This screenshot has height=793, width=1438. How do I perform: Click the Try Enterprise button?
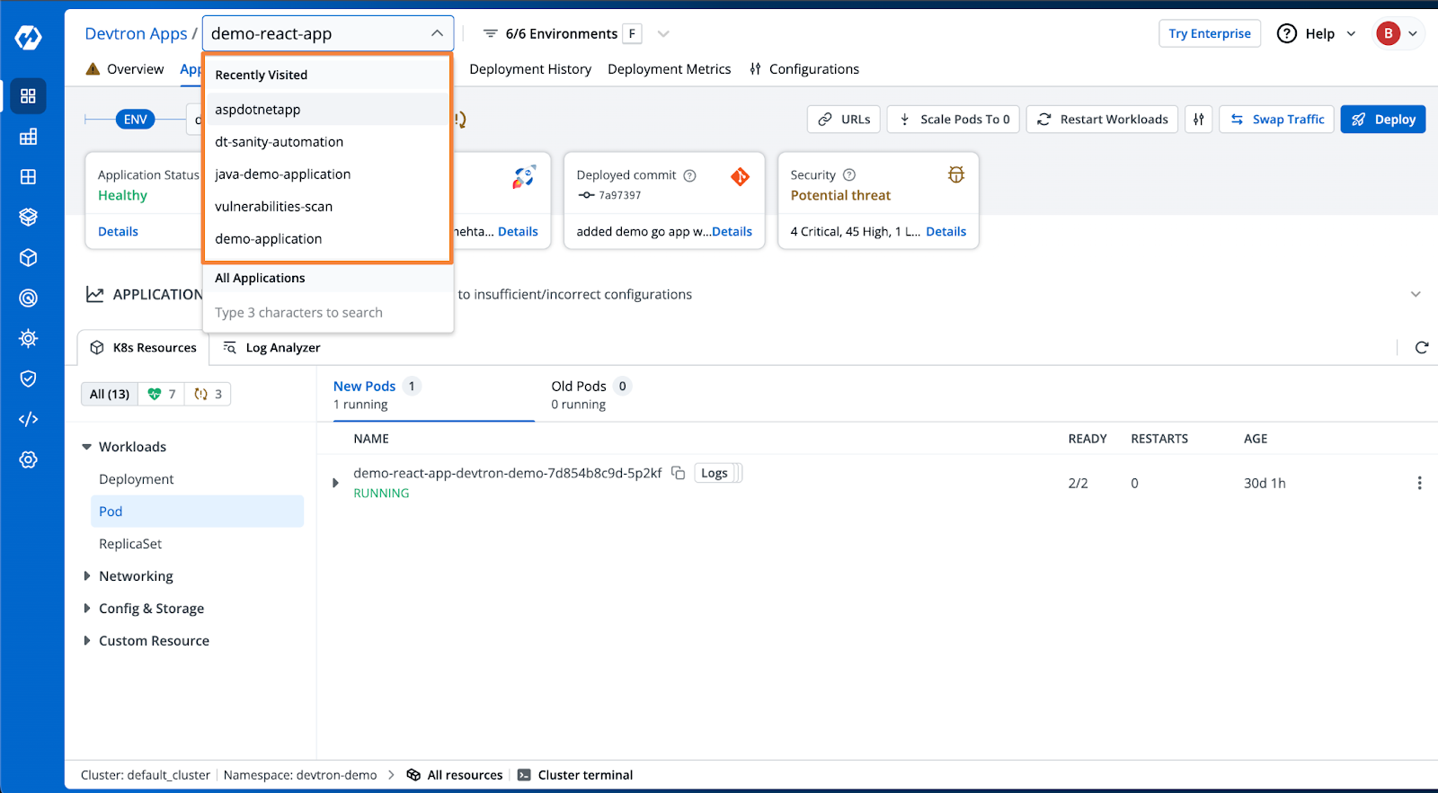click(1210, 33)
